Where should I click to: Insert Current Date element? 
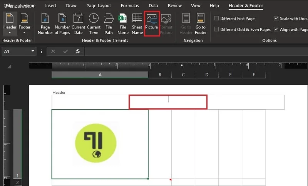[x=78, y=23]
